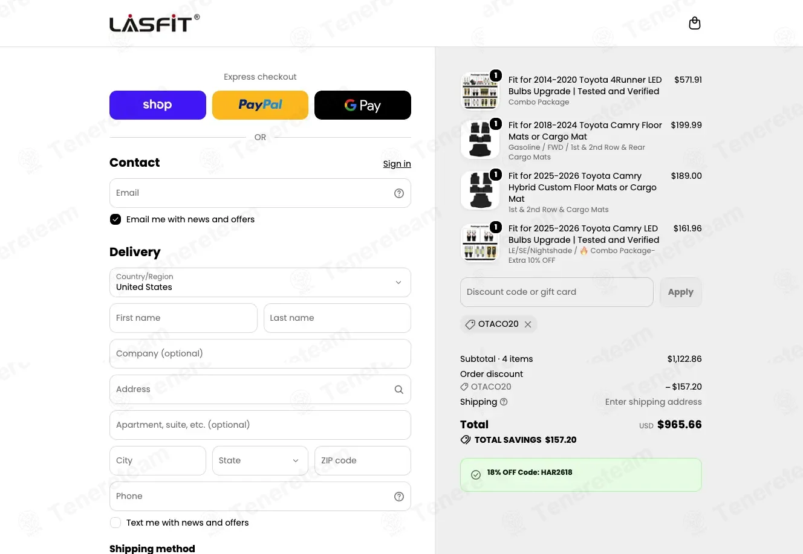The width and height of the screenshot is (803, 554).
Task: Click the Address input field
Action: [x=260, y=390]
